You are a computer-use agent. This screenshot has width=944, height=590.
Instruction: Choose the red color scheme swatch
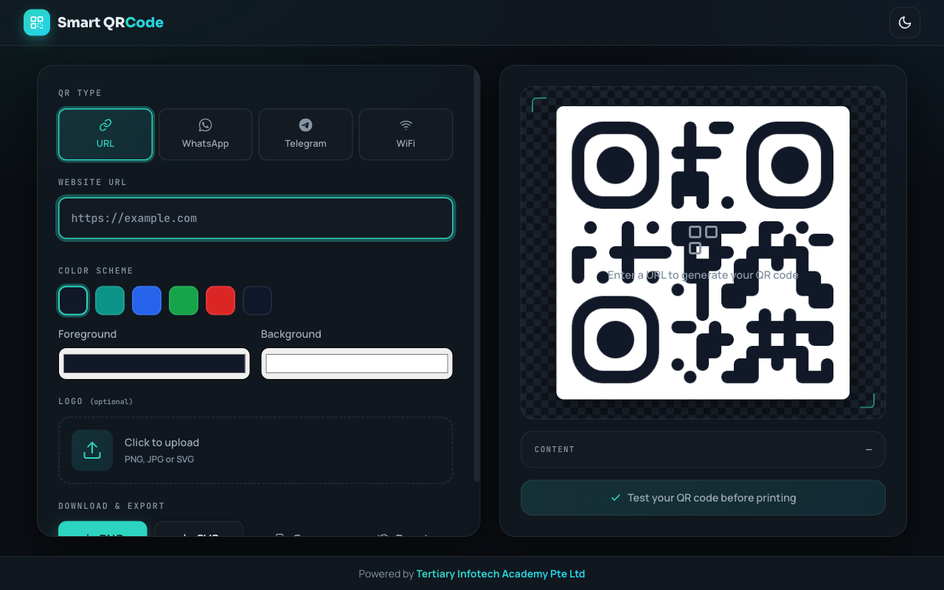click(221, 300)
